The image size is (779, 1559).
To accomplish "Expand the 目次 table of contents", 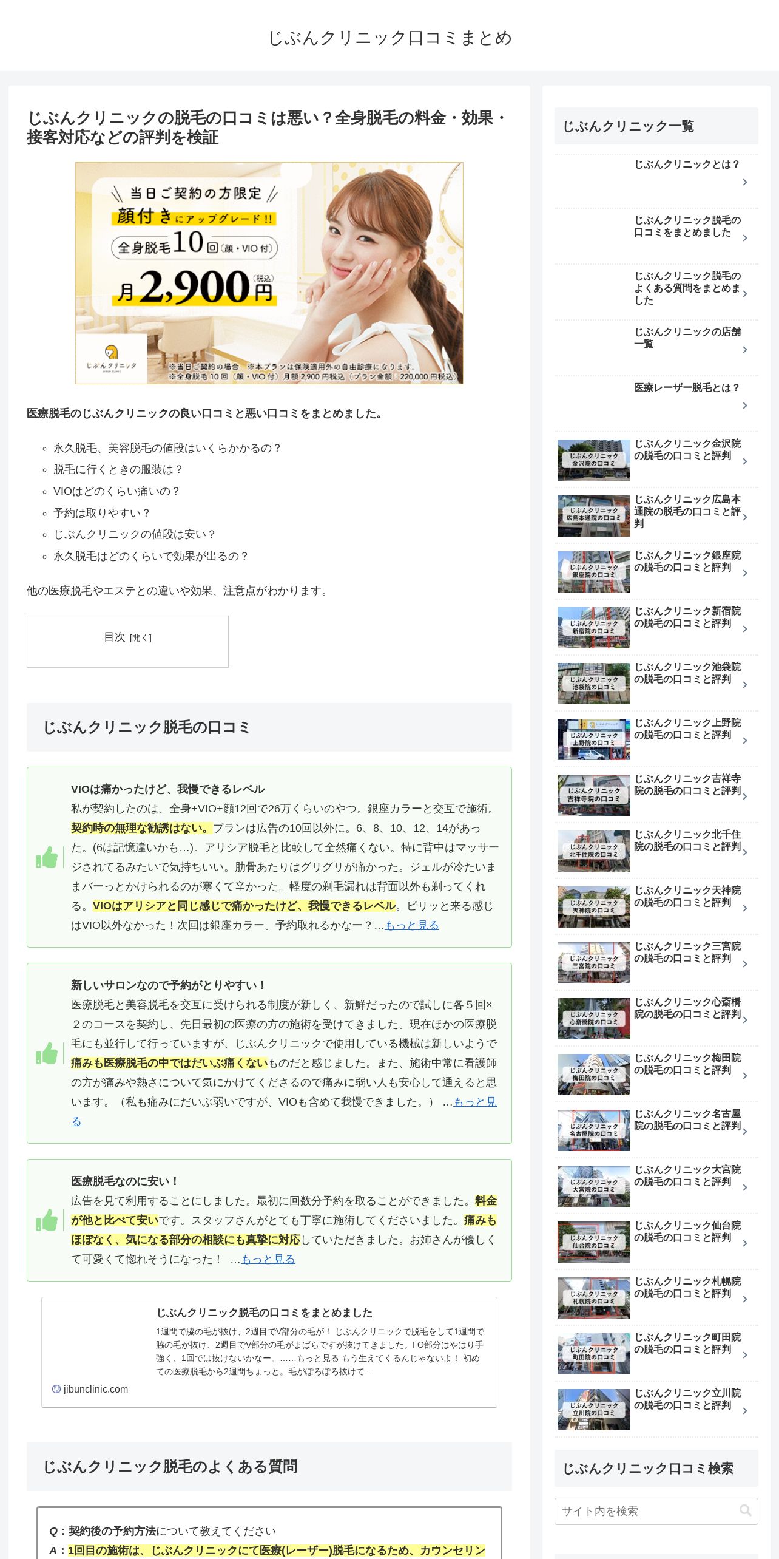I will [141, 637].
